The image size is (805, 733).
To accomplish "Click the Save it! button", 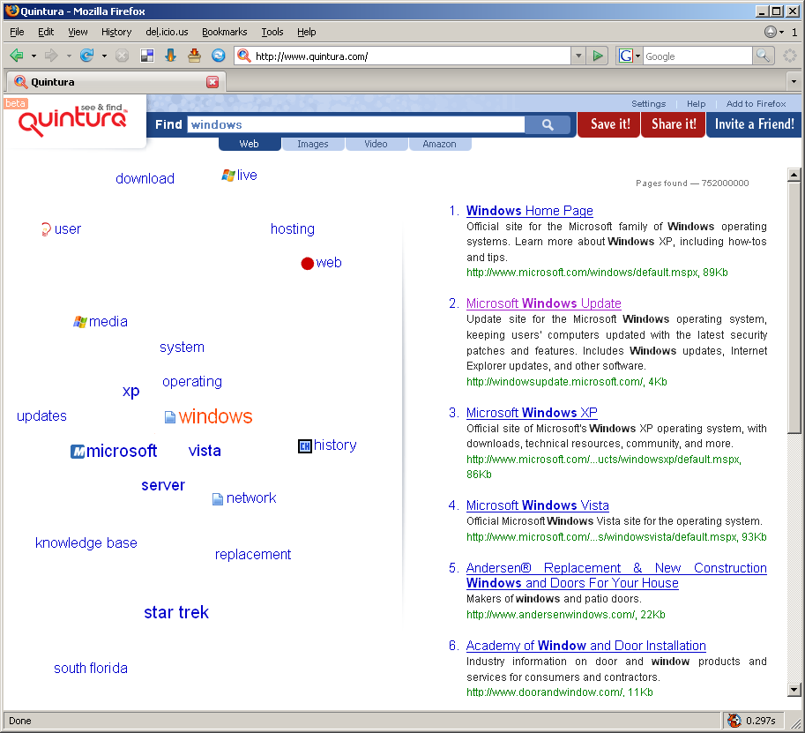I will click(x=610, y=124).
